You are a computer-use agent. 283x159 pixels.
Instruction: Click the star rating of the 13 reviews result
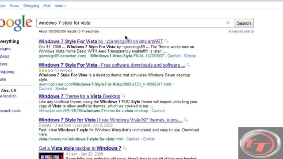pyautogui.click(x=46, y=71)
